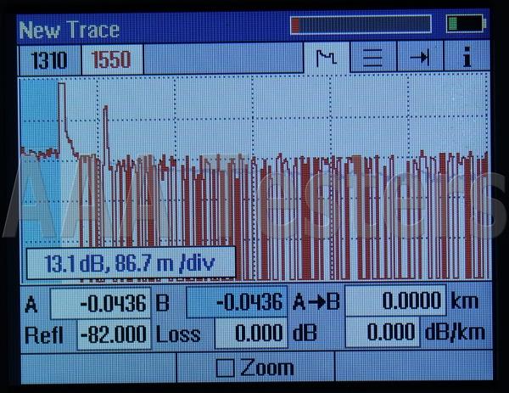Select the cursor B value field
This screenshot has height=393, width=509.
235,302
